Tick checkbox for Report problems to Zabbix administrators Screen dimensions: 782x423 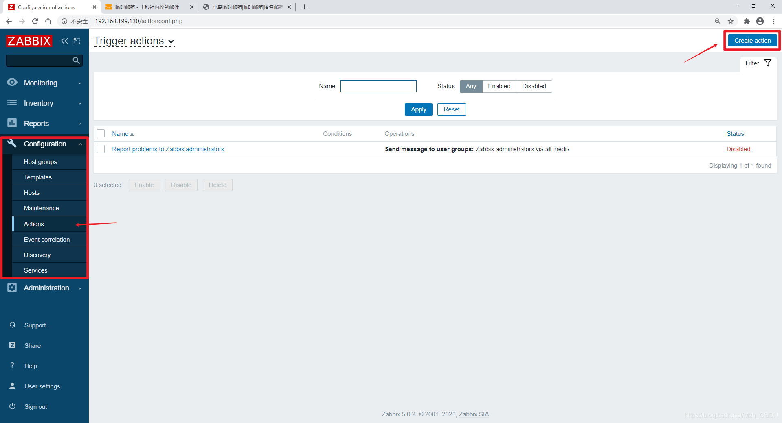pyautogui.click(x=101, y=149)
